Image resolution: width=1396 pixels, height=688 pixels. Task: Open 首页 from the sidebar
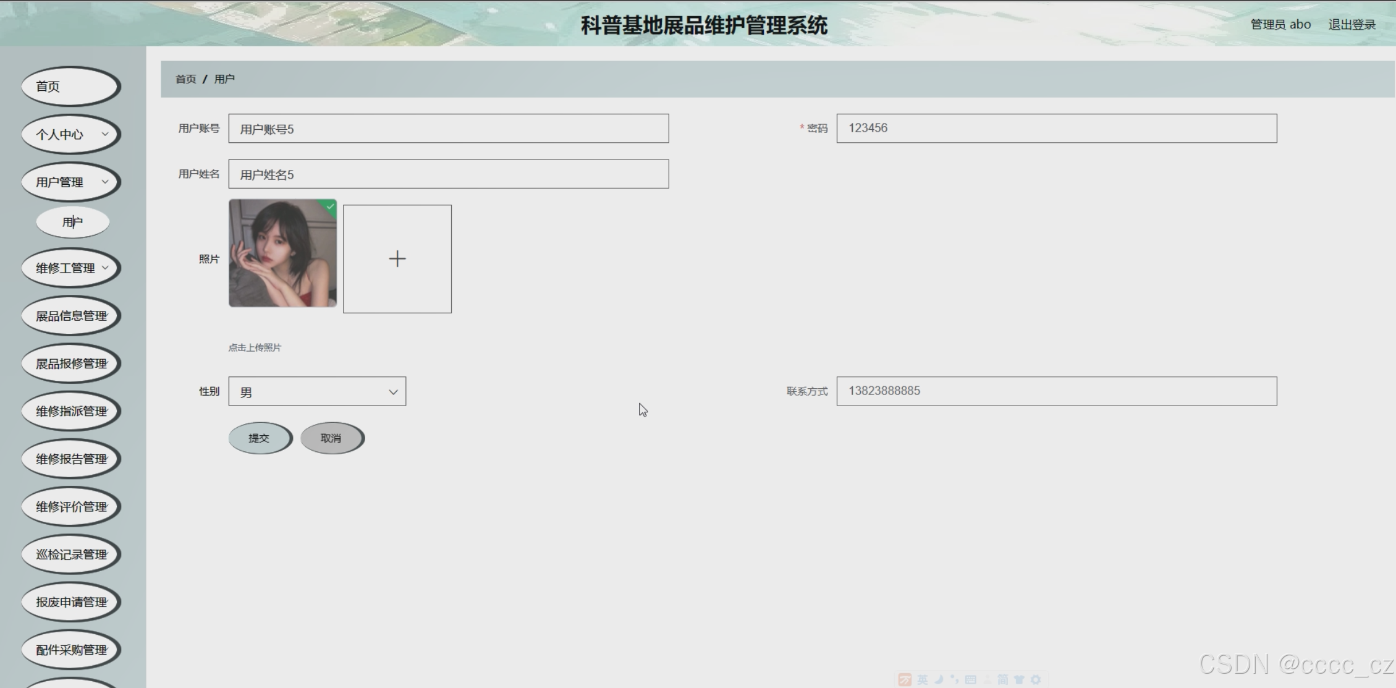point(71,87)
